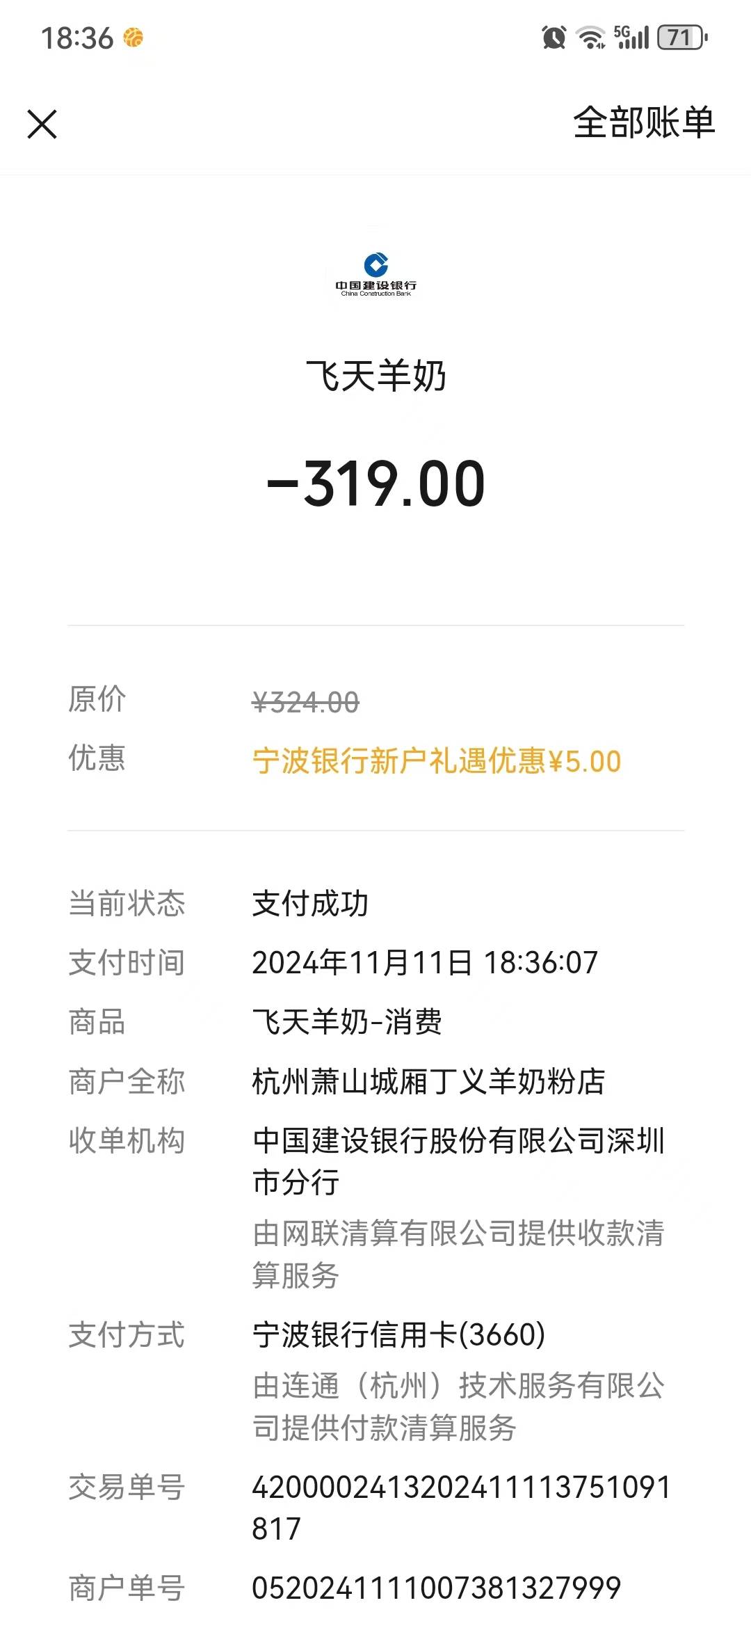Tap the payment time 2024年11月11日 18:36:07
The width and height of the screenshot is (751, 1628).
[424, 963]
